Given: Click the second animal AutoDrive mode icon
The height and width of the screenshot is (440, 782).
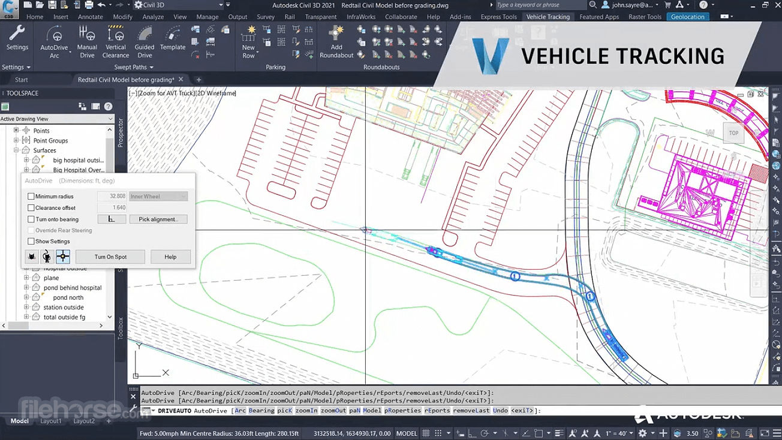Looking at the screenshot, I should point(47,257).
